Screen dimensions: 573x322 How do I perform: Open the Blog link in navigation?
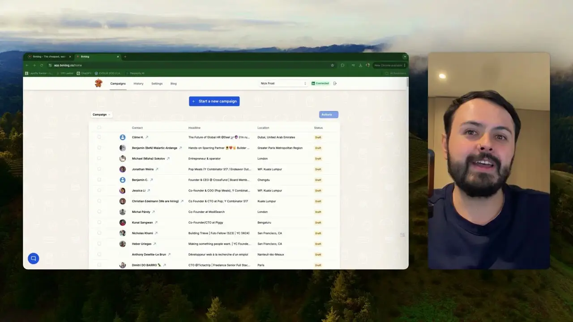coord(173,84)
